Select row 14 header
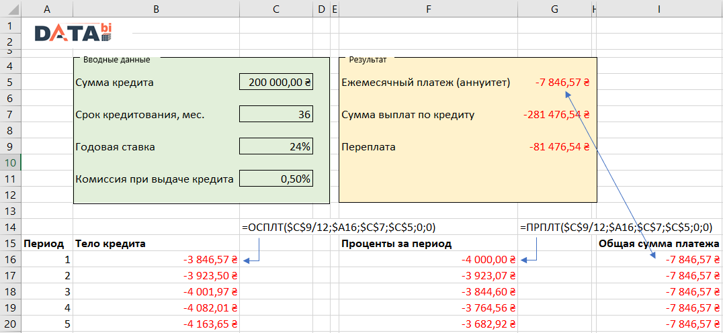This screenshot has height=333, width=723. click(10, 227)
